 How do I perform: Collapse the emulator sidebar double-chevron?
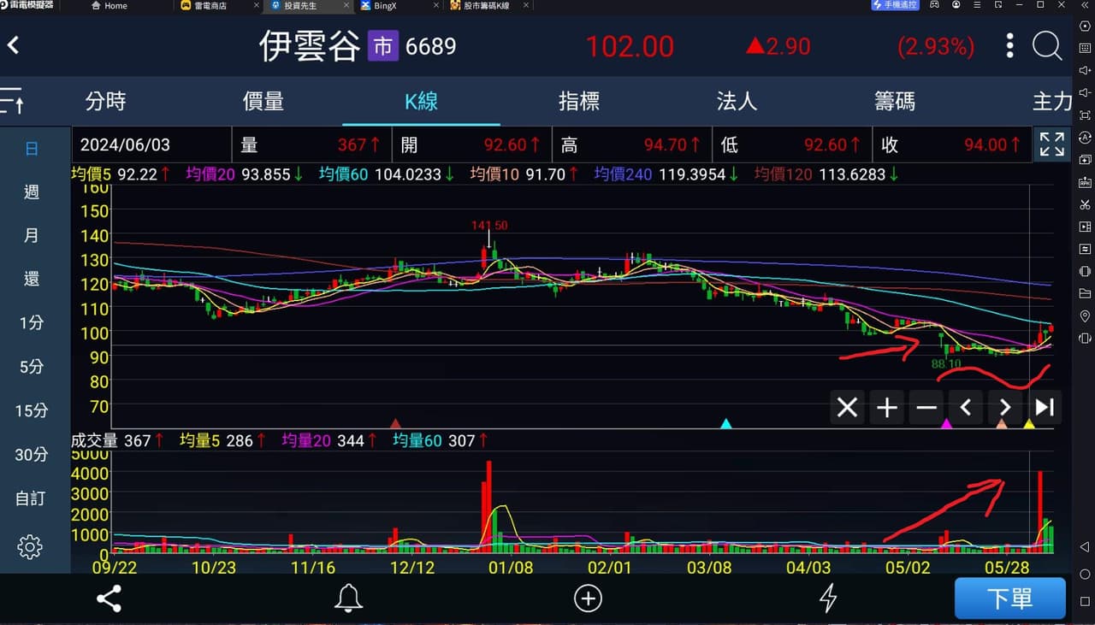(x=1085, y=5)
